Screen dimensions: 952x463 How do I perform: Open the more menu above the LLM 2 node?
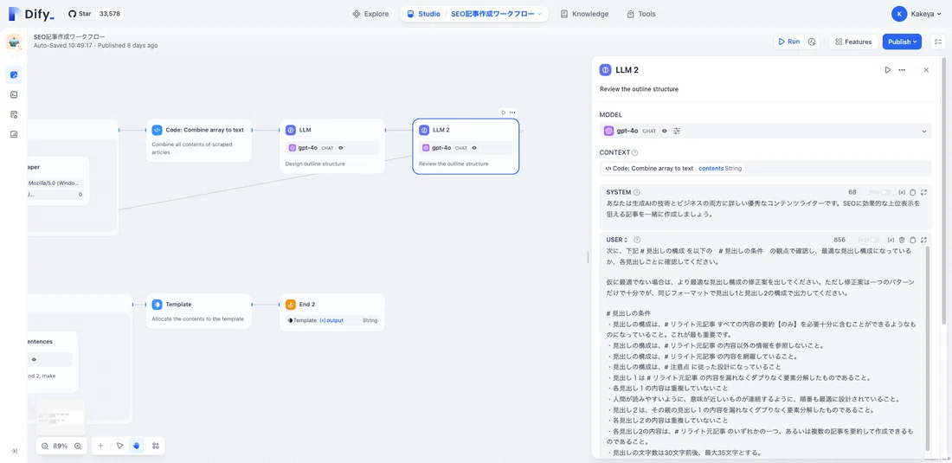512,113
